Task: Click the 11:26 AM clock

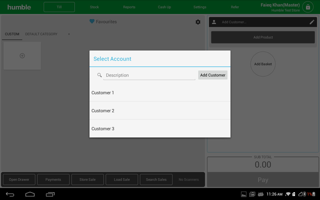Action: click(x=274, y=194)
